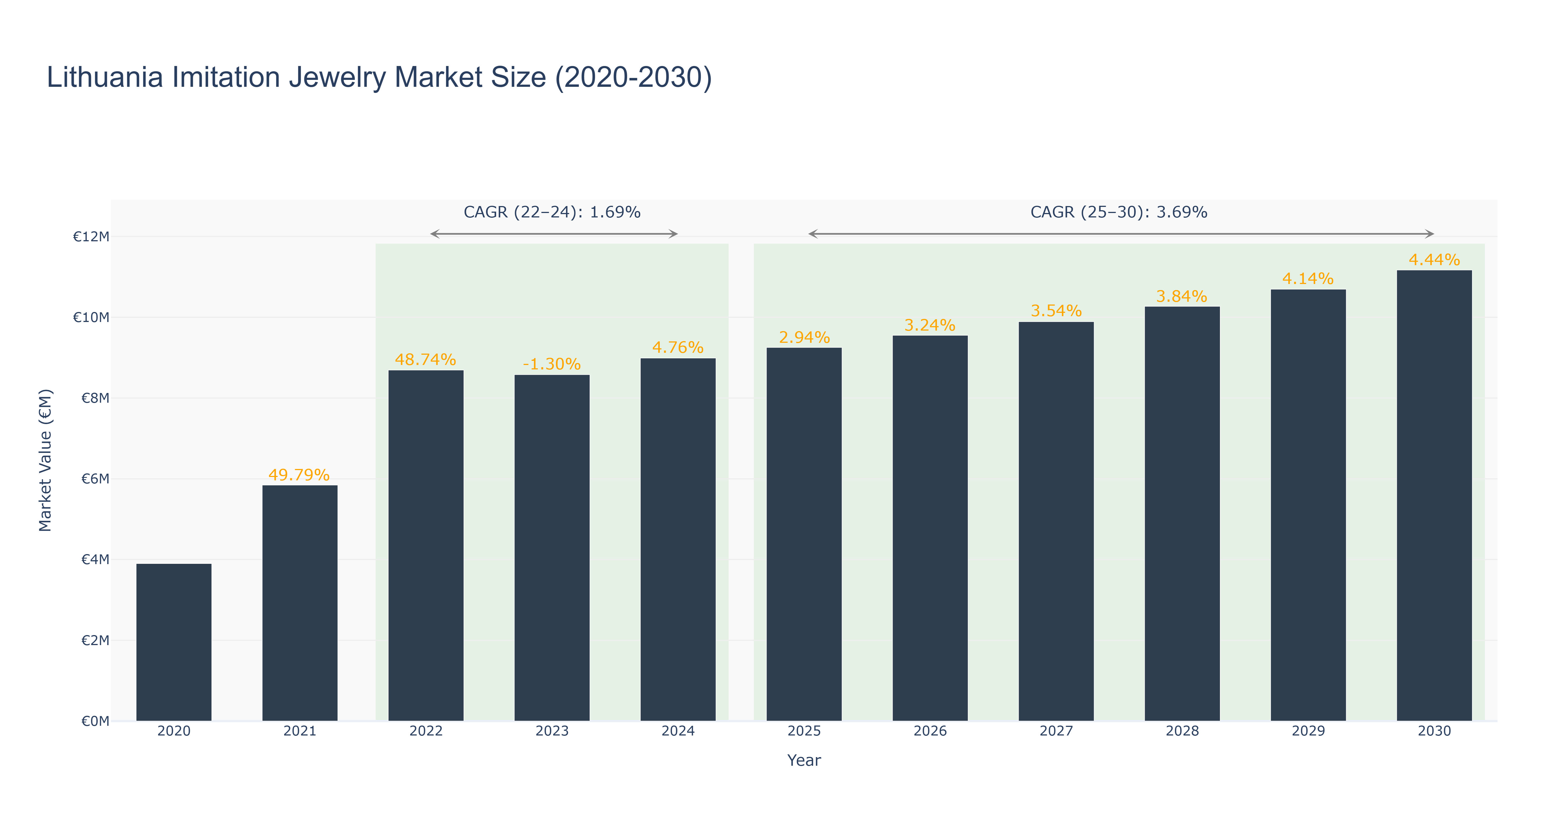The image size is (1553, 832).
Task: Click the 2029 market value bar
Action: (x=1308, y=505)
